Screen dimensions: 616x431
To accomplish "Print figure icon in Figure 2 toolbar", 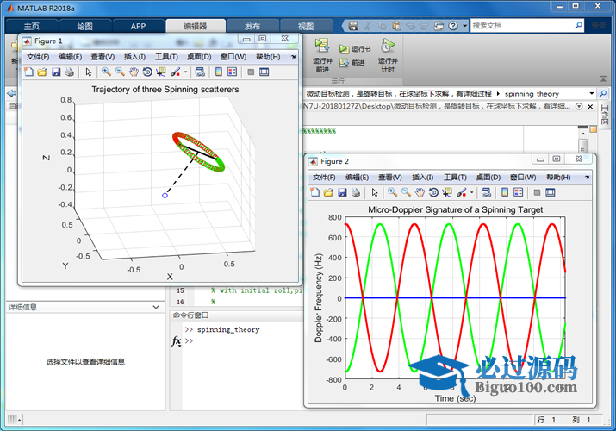I will coord(356,192).
